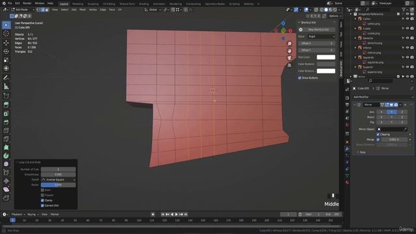Select the Cursor tool in toolbar
The width and height of the screenshot is (416, 234).
coord(6,34)
